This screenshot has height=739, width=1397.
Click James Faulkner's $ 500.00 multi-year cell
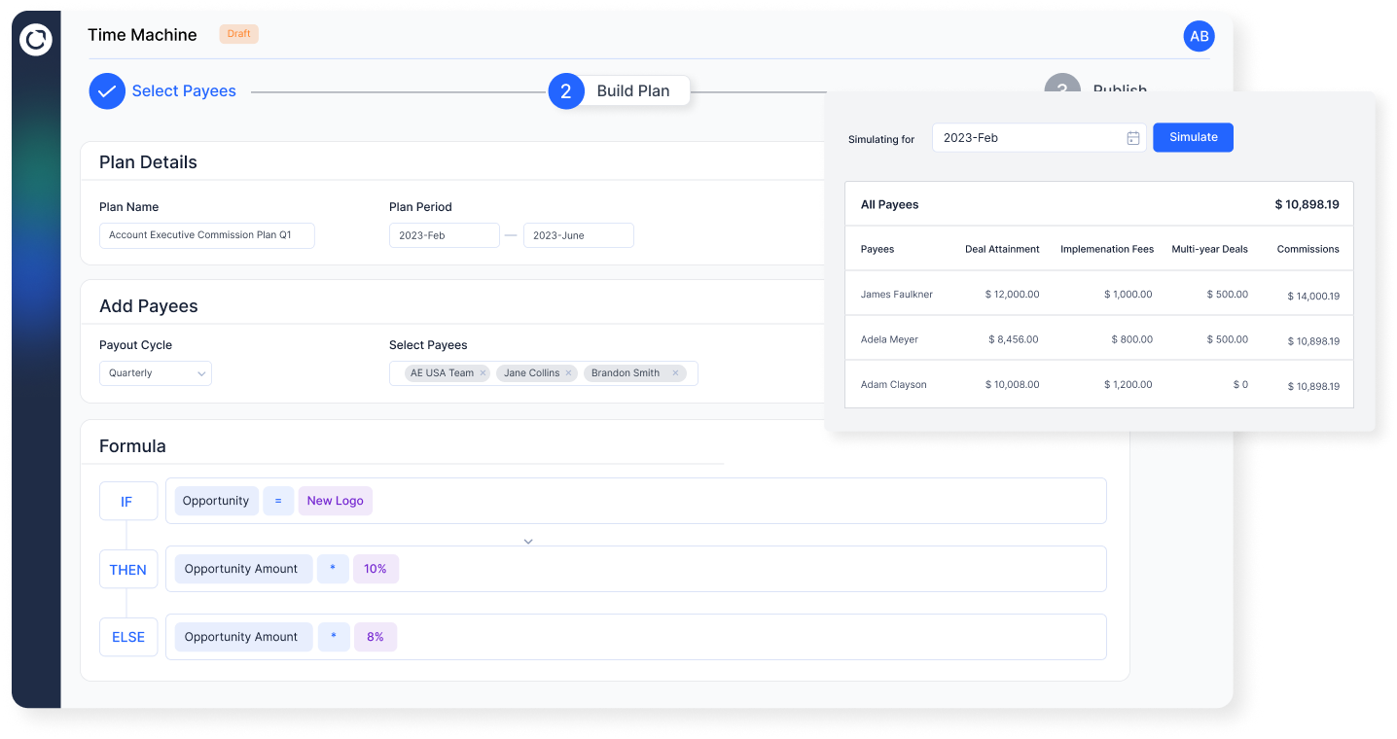point(1228,295)
